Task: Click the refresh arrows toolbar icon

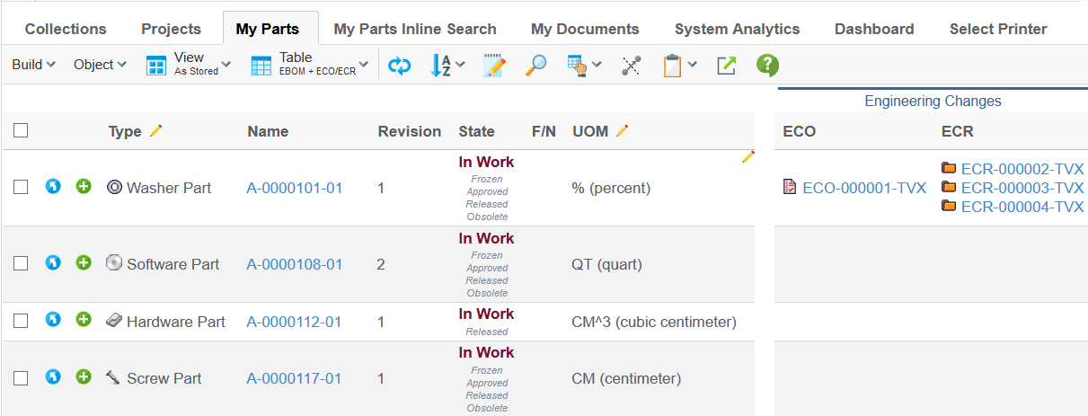Action: (x=399, y=66)
